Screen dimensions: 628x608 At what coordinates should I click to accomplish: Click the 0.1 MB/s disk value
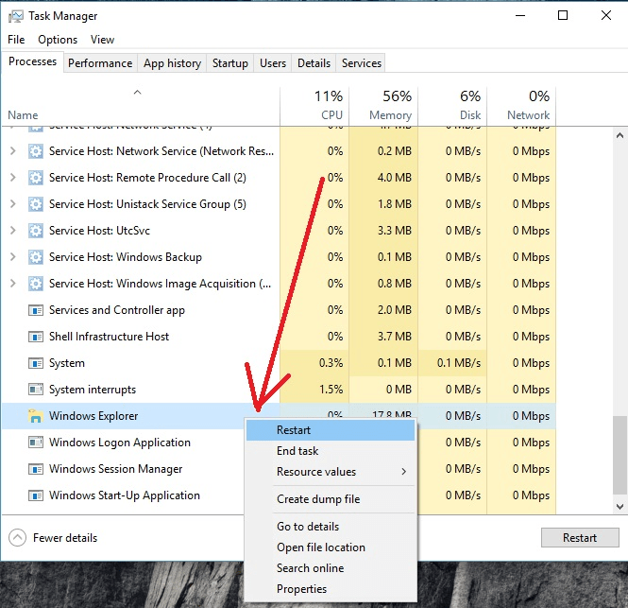click(459, 363)
